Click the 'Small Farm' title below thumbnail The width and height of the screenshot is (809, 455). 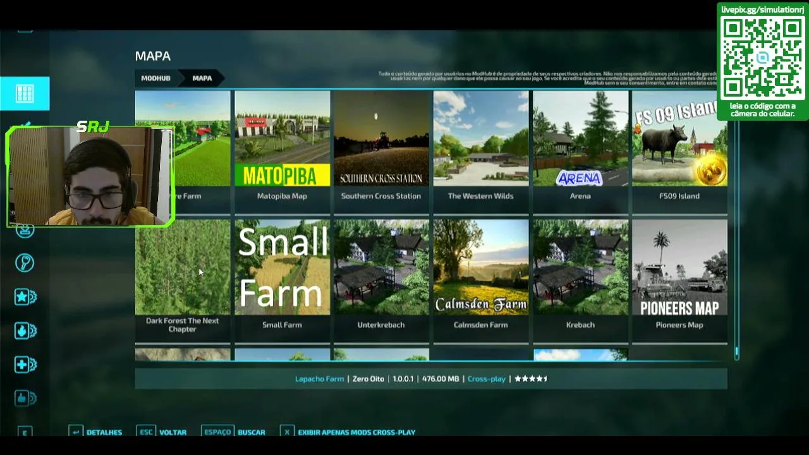click(x=282, y=325)
